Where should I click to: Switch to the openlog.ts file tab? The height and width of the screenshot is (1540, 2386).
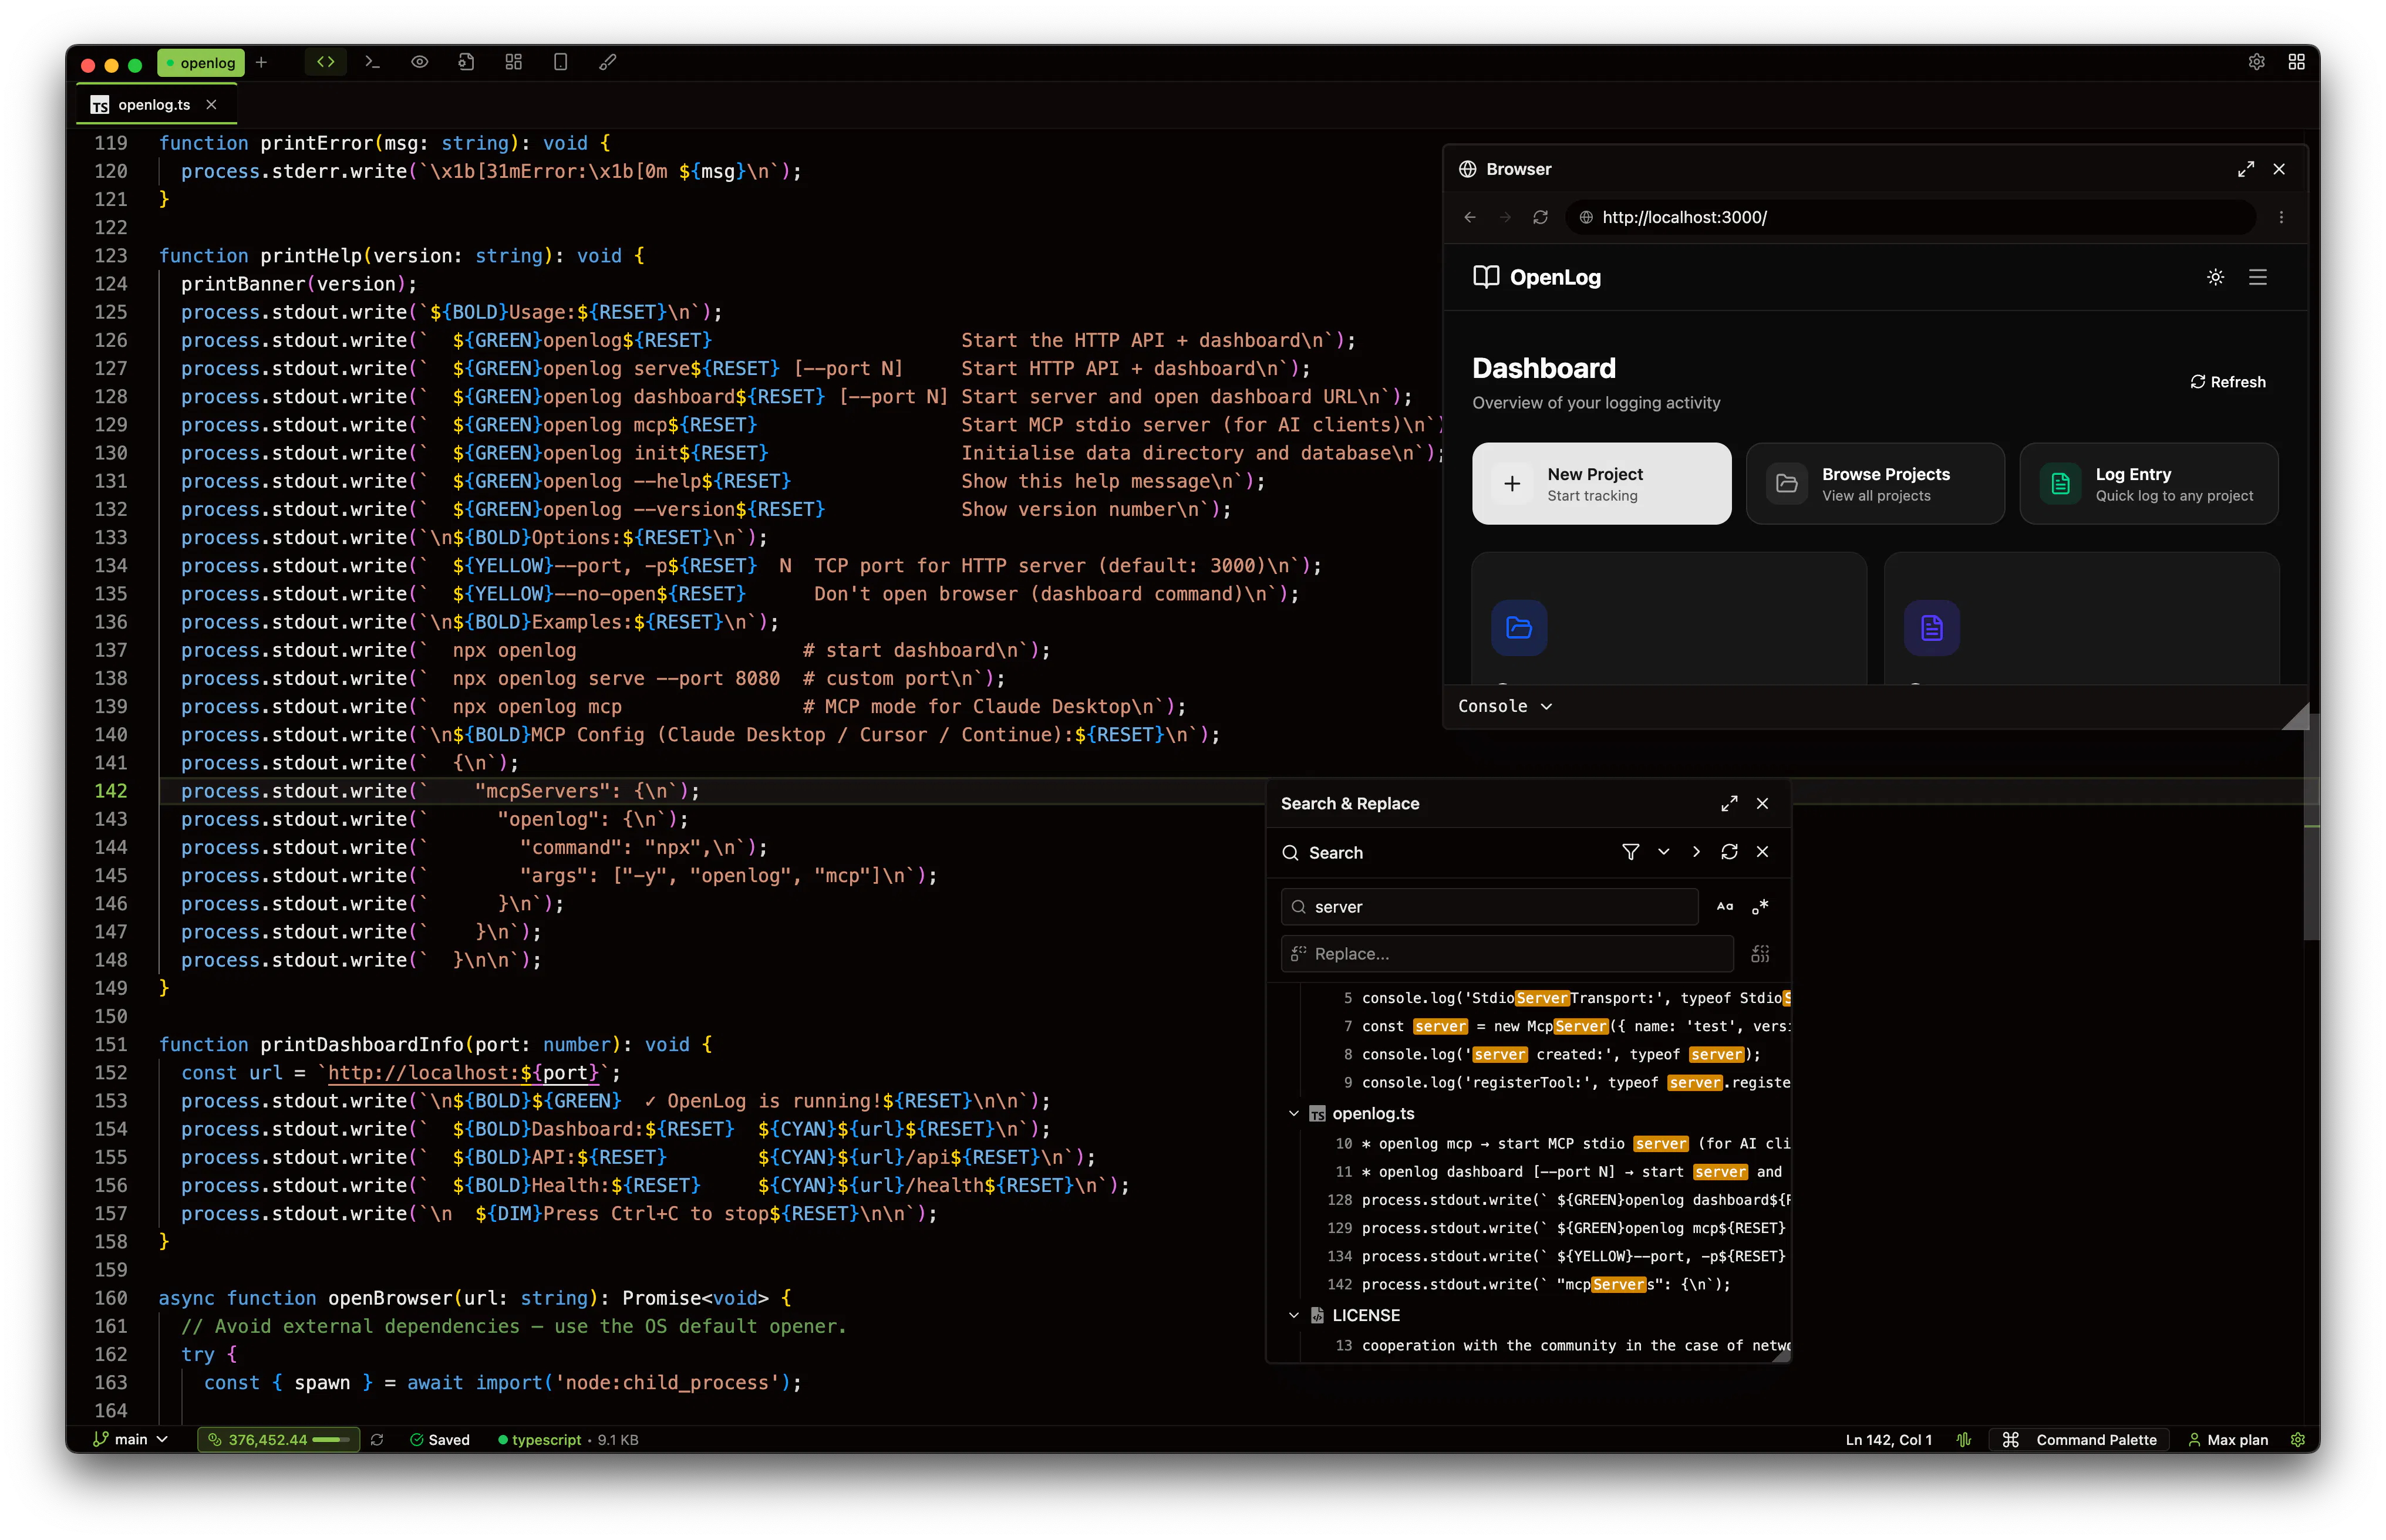[153, 105]
